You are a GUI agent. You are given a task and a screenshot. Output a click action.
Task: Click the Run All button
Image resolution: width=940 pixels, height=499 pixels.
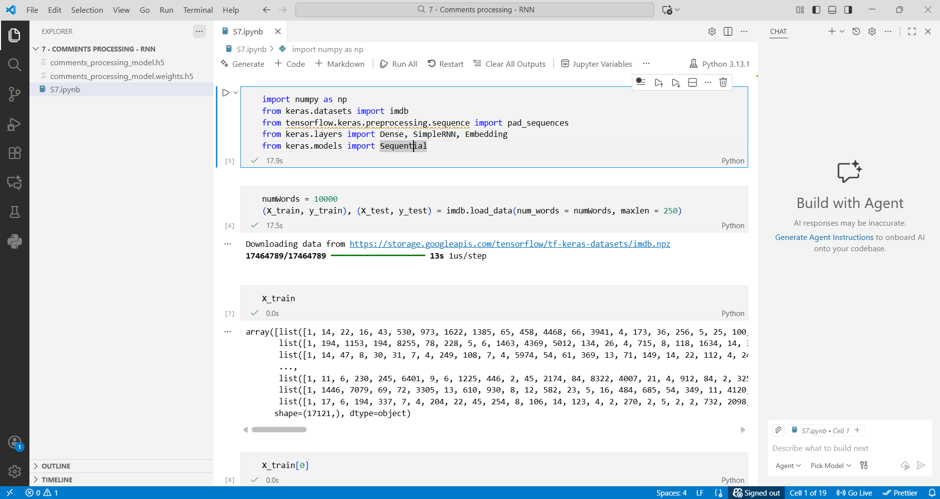pyautogui.click(x=398, y=64)
